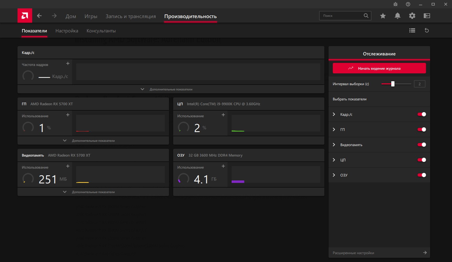Add Частота кадров metric with plus icon
Image resolution: width=452 pixels, height=262 pixels.
[x=68, y=63]
